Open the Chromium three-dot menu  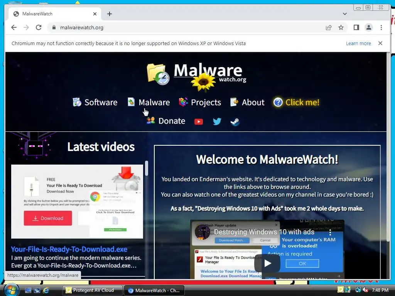pyautogui.click(x=381, y=27)
